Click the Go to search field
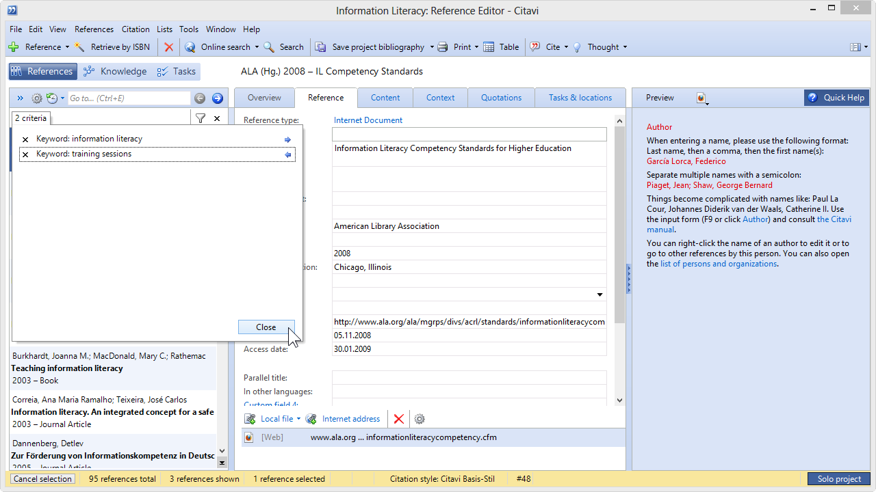 [129, 98]
